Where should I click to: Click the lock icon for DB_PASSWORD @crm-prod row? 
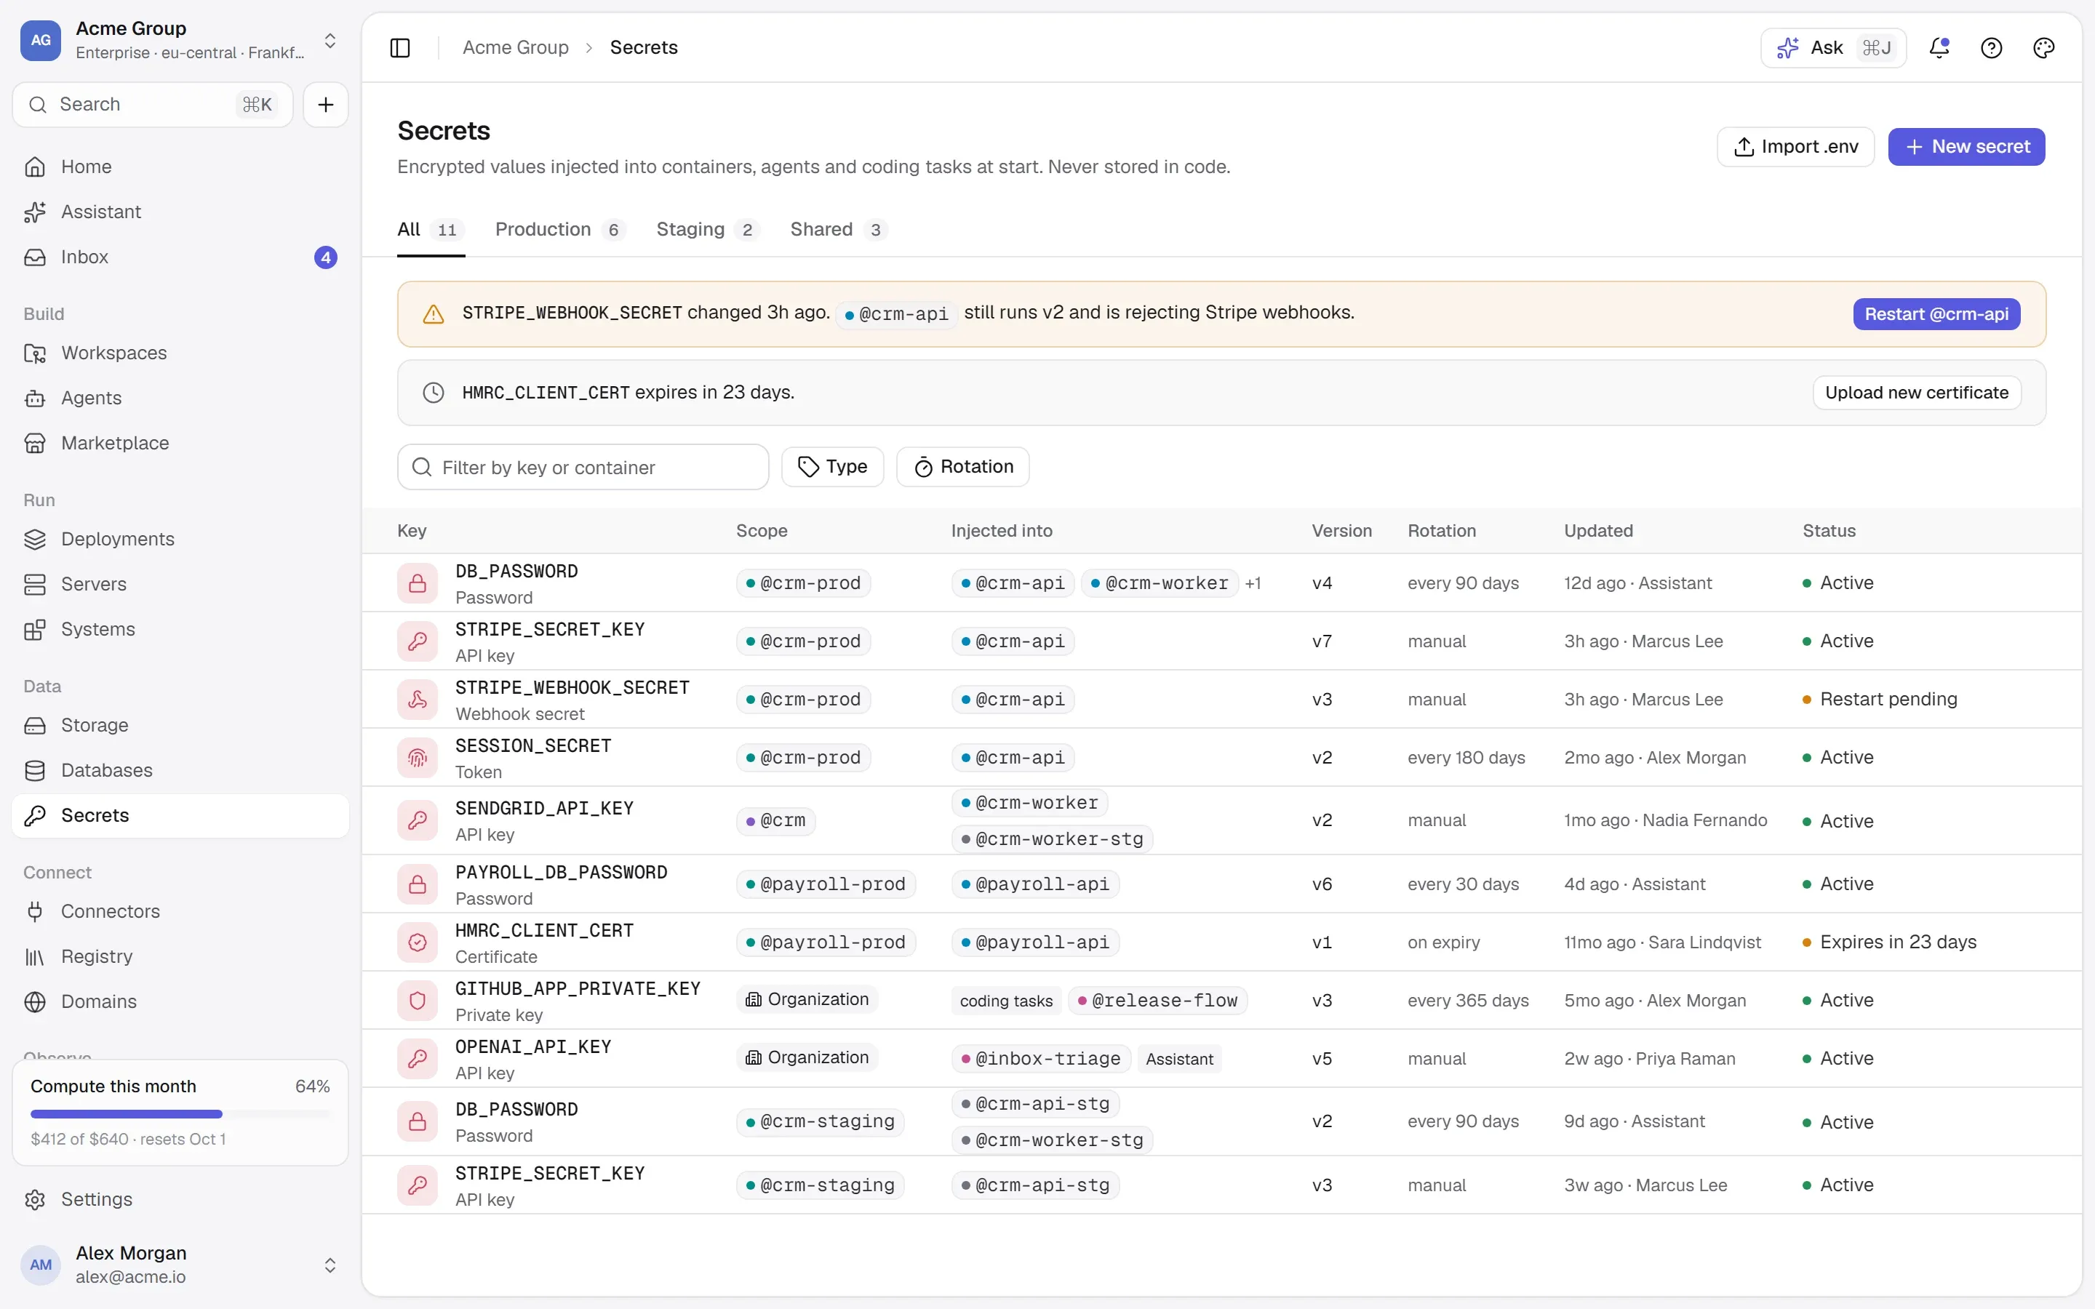(418, 583)
